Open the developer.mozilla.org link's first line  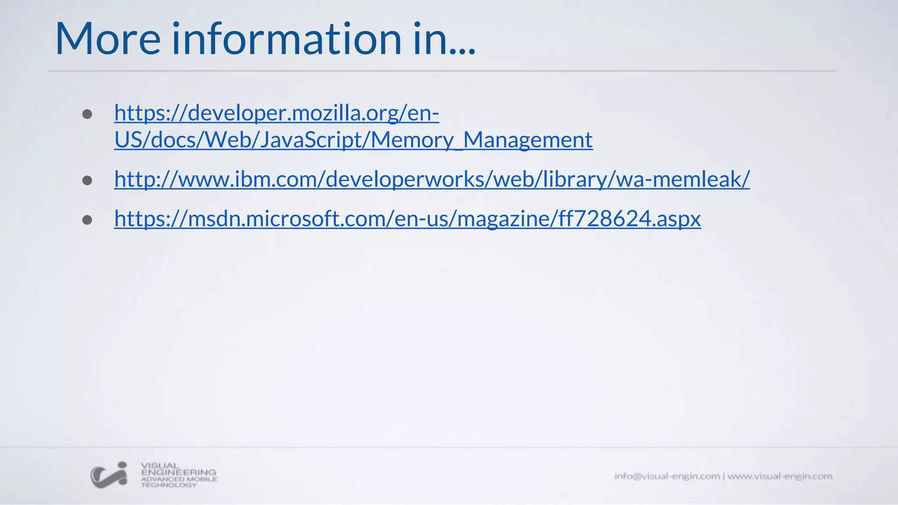pyautogui.click(x=276, y=113)
